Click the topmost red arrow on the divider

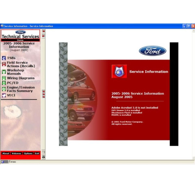(44, 31)
